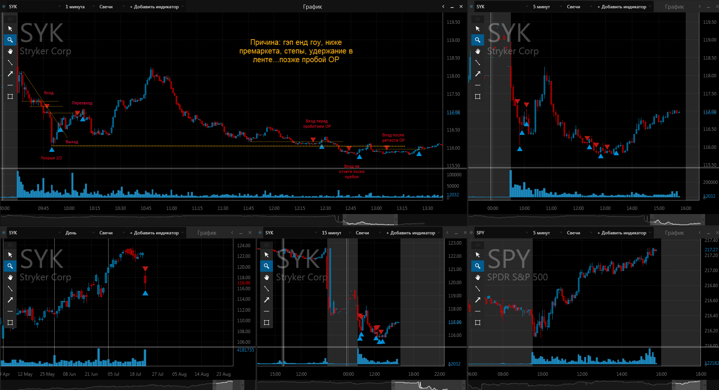Select the 'График' tab of SYK day panel
The width and height of the screenshot is (719, 390).
coord(207,233)
